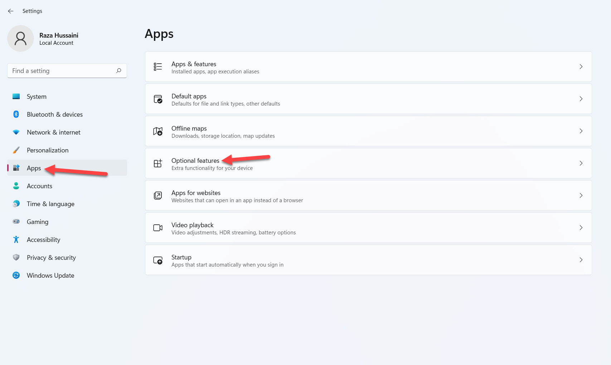Expand Apps & features with its chevron
611x365 pixels.
[581, 67]
